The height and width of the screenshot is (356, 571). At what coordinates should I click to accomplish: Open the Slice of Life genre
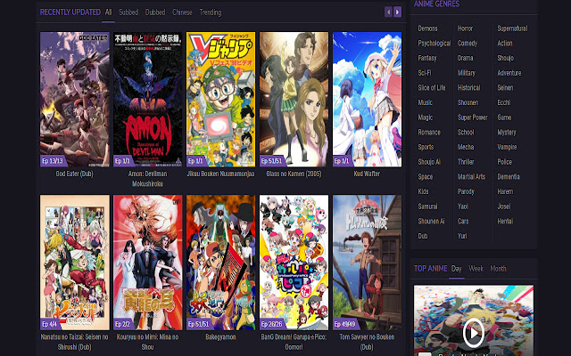click(x=432, y=87)
